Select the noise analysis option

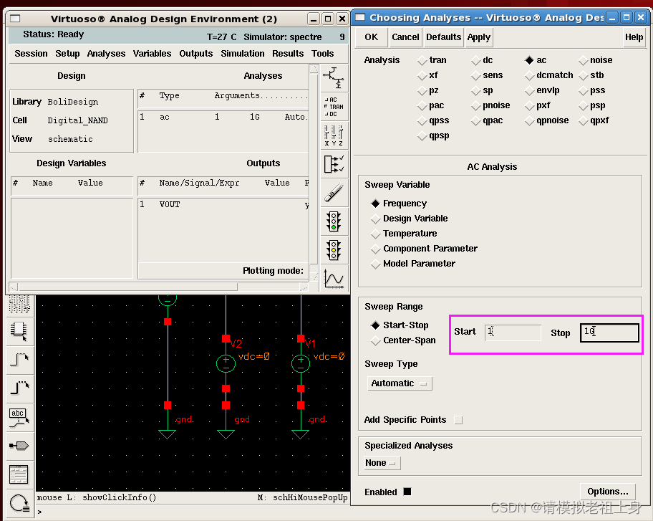[596, 60]
